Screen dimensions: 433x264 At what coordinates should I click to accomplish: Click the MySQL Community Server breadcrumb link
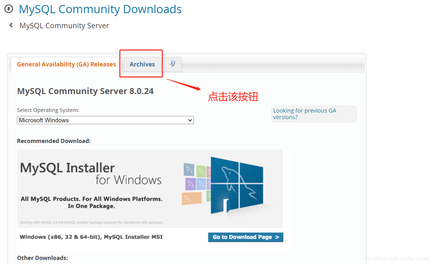coord(64,26)
